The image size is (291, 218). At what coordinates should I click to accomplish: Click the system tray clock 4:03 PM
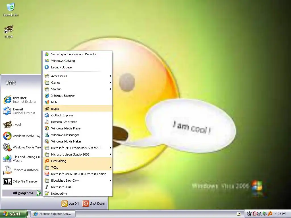pos(280,214)
